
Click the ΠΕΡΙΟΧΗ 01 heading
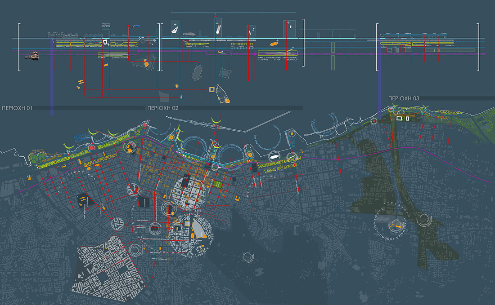[15, 108]
